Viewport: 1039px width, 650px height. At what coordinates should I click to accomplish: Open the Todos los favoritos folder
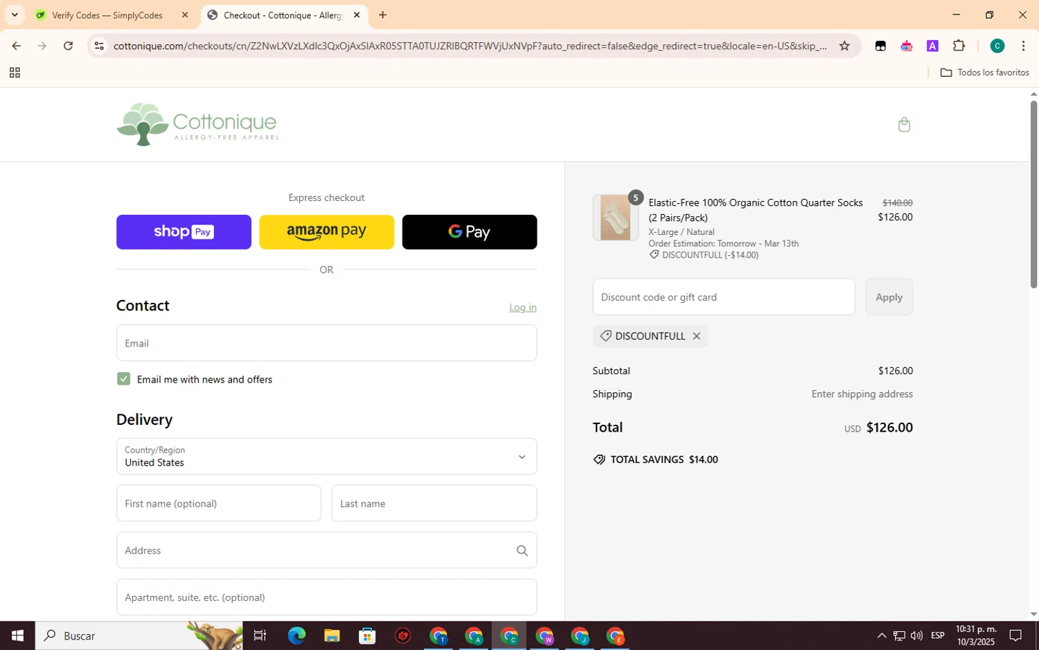click(984, 73)
